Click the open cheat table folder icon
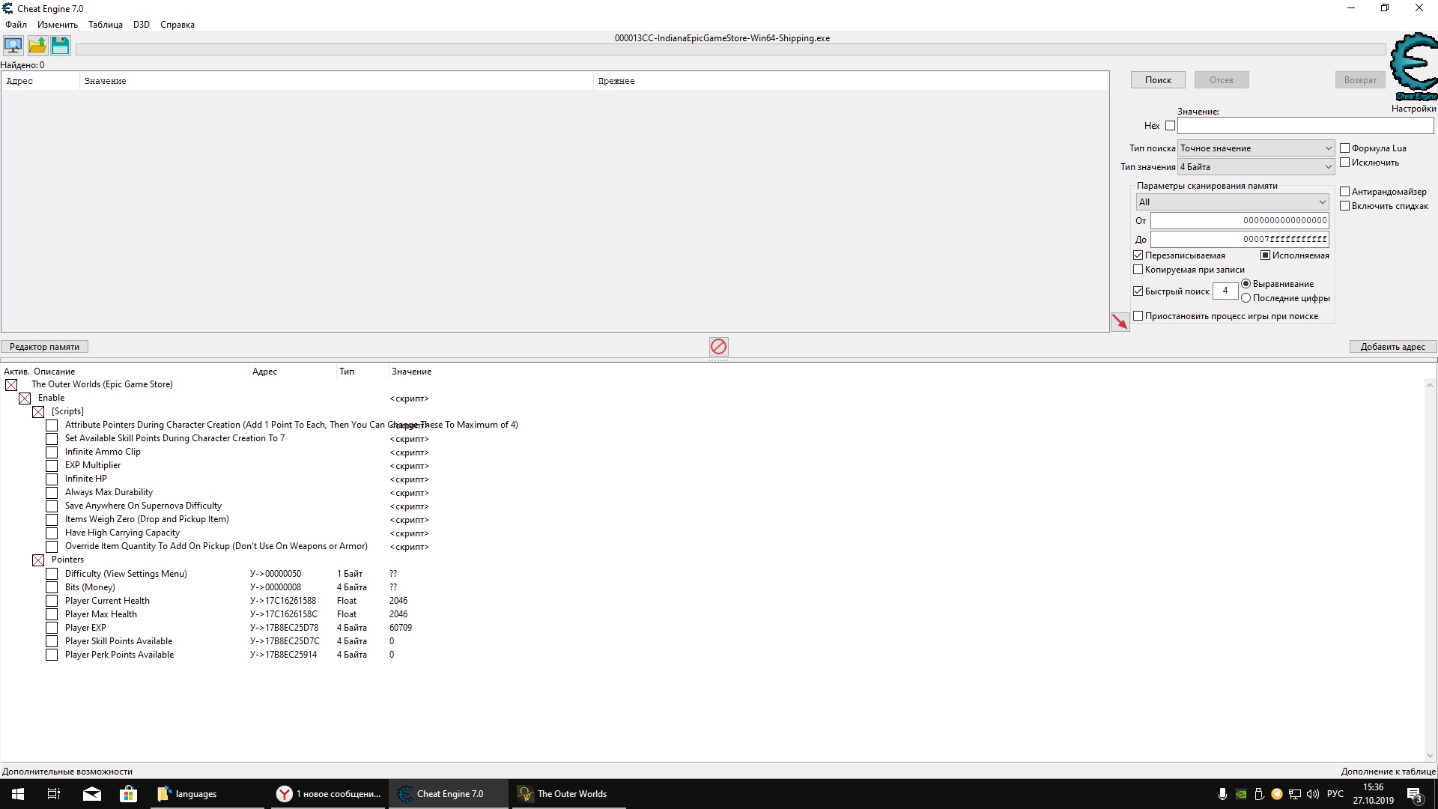 [37, 46]
